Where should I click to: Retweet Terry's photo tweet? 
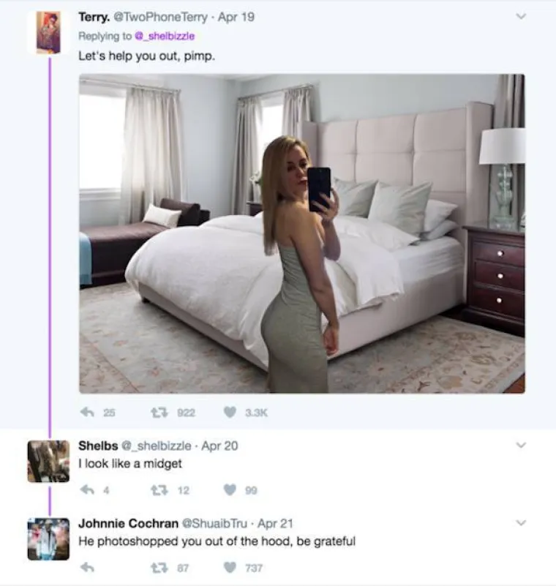[x=156, y=413]
